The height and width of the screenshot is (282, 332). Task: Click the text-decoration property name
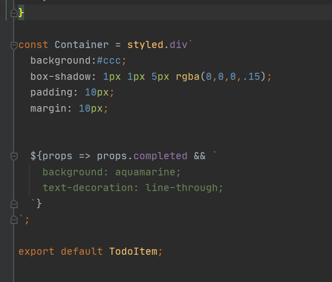88,188
